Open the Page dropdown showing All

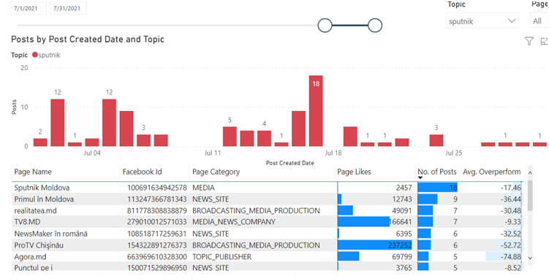click(539, 21)
